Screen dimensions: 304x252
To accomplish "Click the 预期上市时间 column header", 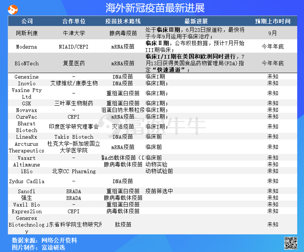I will (x=273, y=21).
